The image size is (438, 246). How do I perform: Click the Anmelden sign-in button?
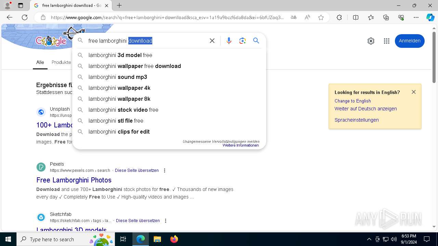410,41
